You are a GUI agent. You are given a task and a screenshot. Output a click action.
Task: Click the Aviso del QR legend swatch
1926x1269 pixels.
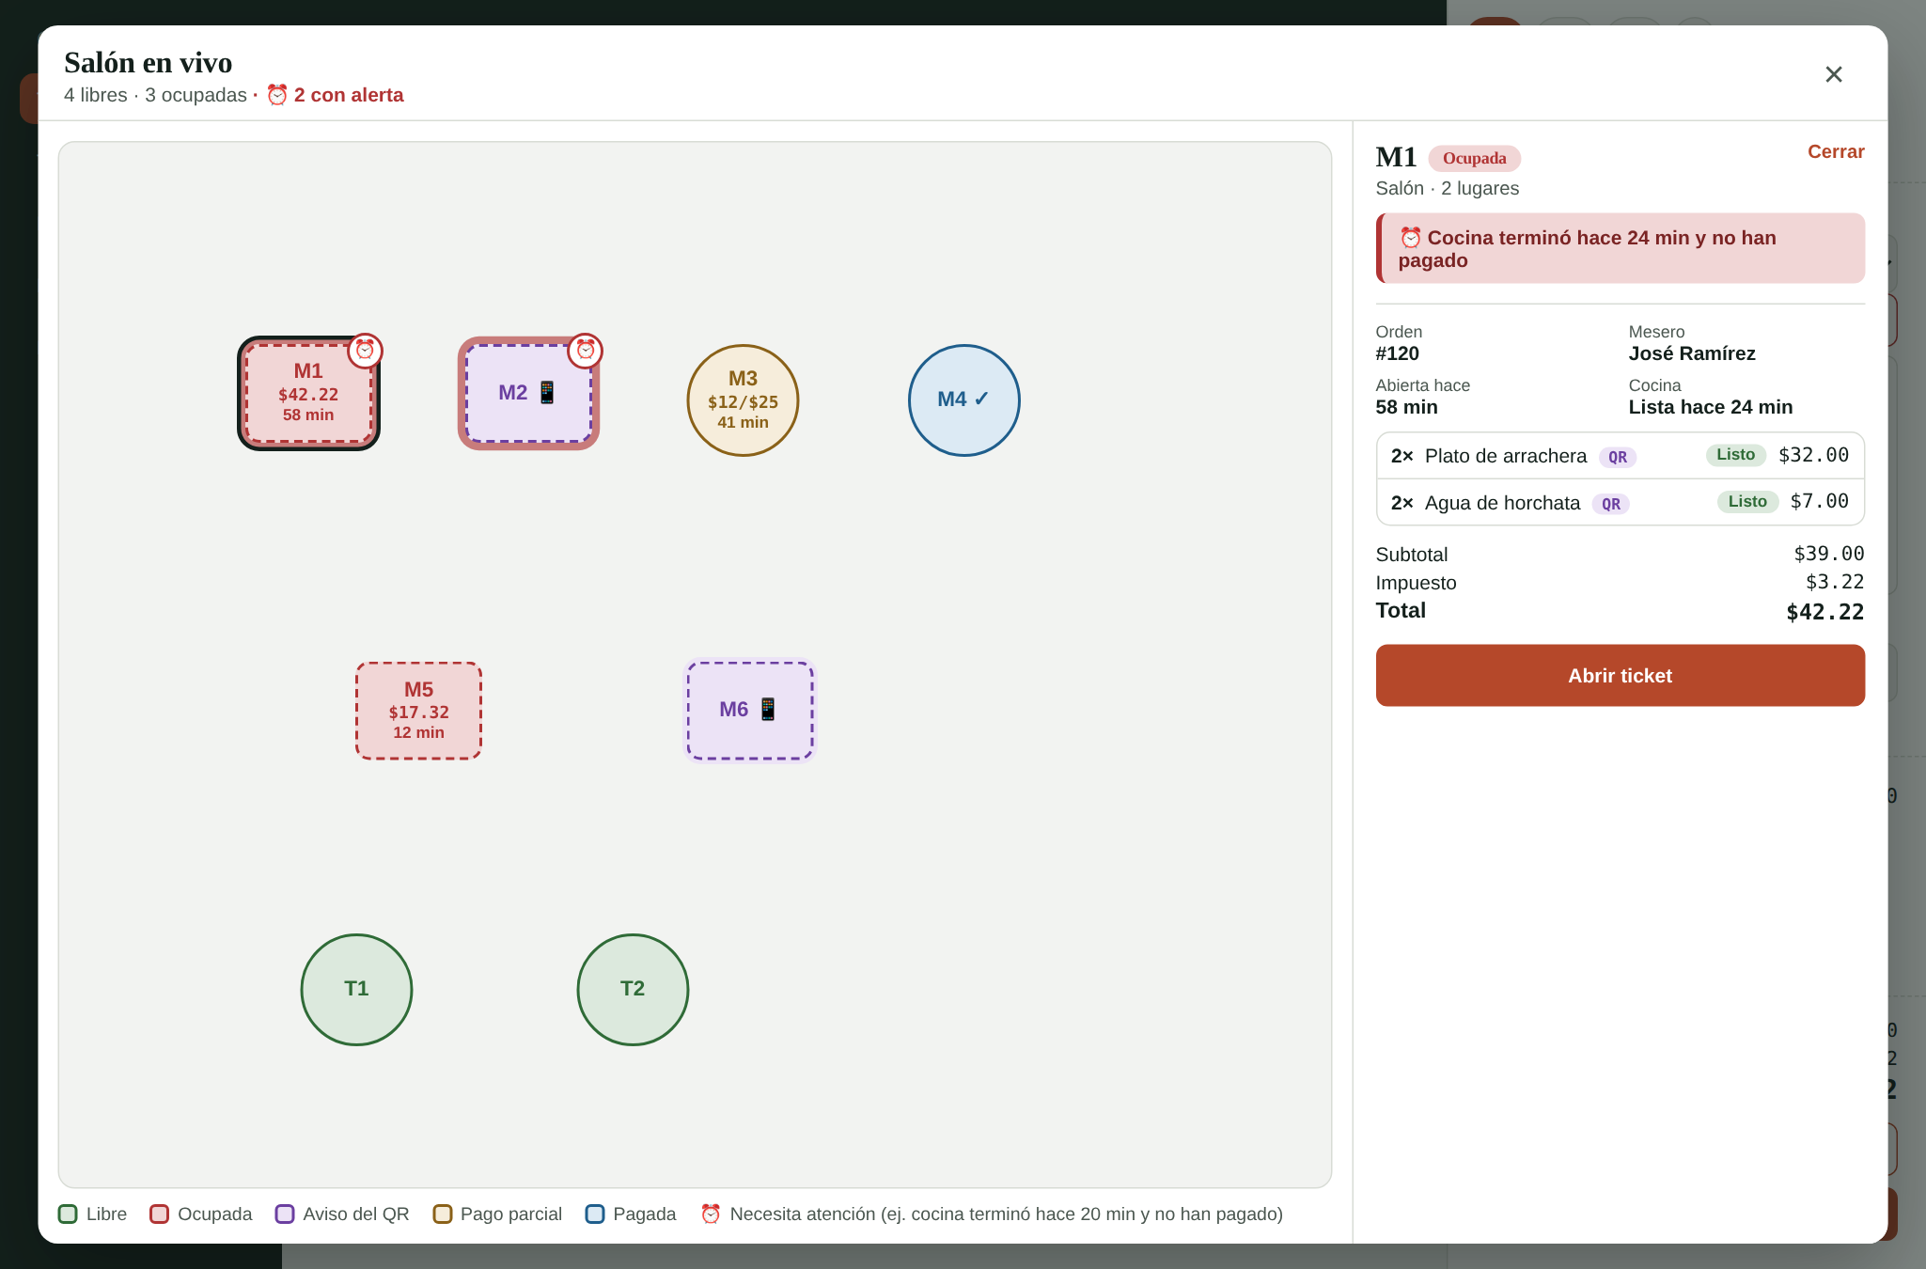pos(285,1214)
